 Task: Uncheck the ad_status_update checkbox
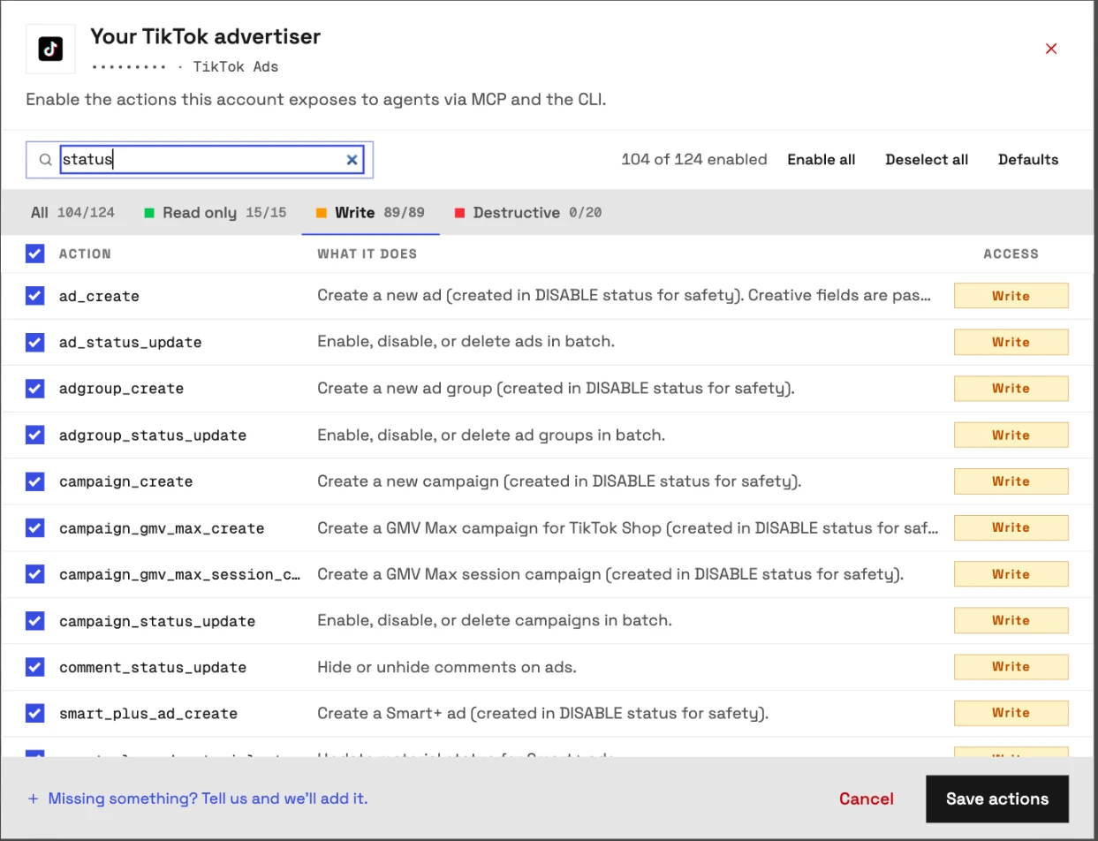pos(34,342)
